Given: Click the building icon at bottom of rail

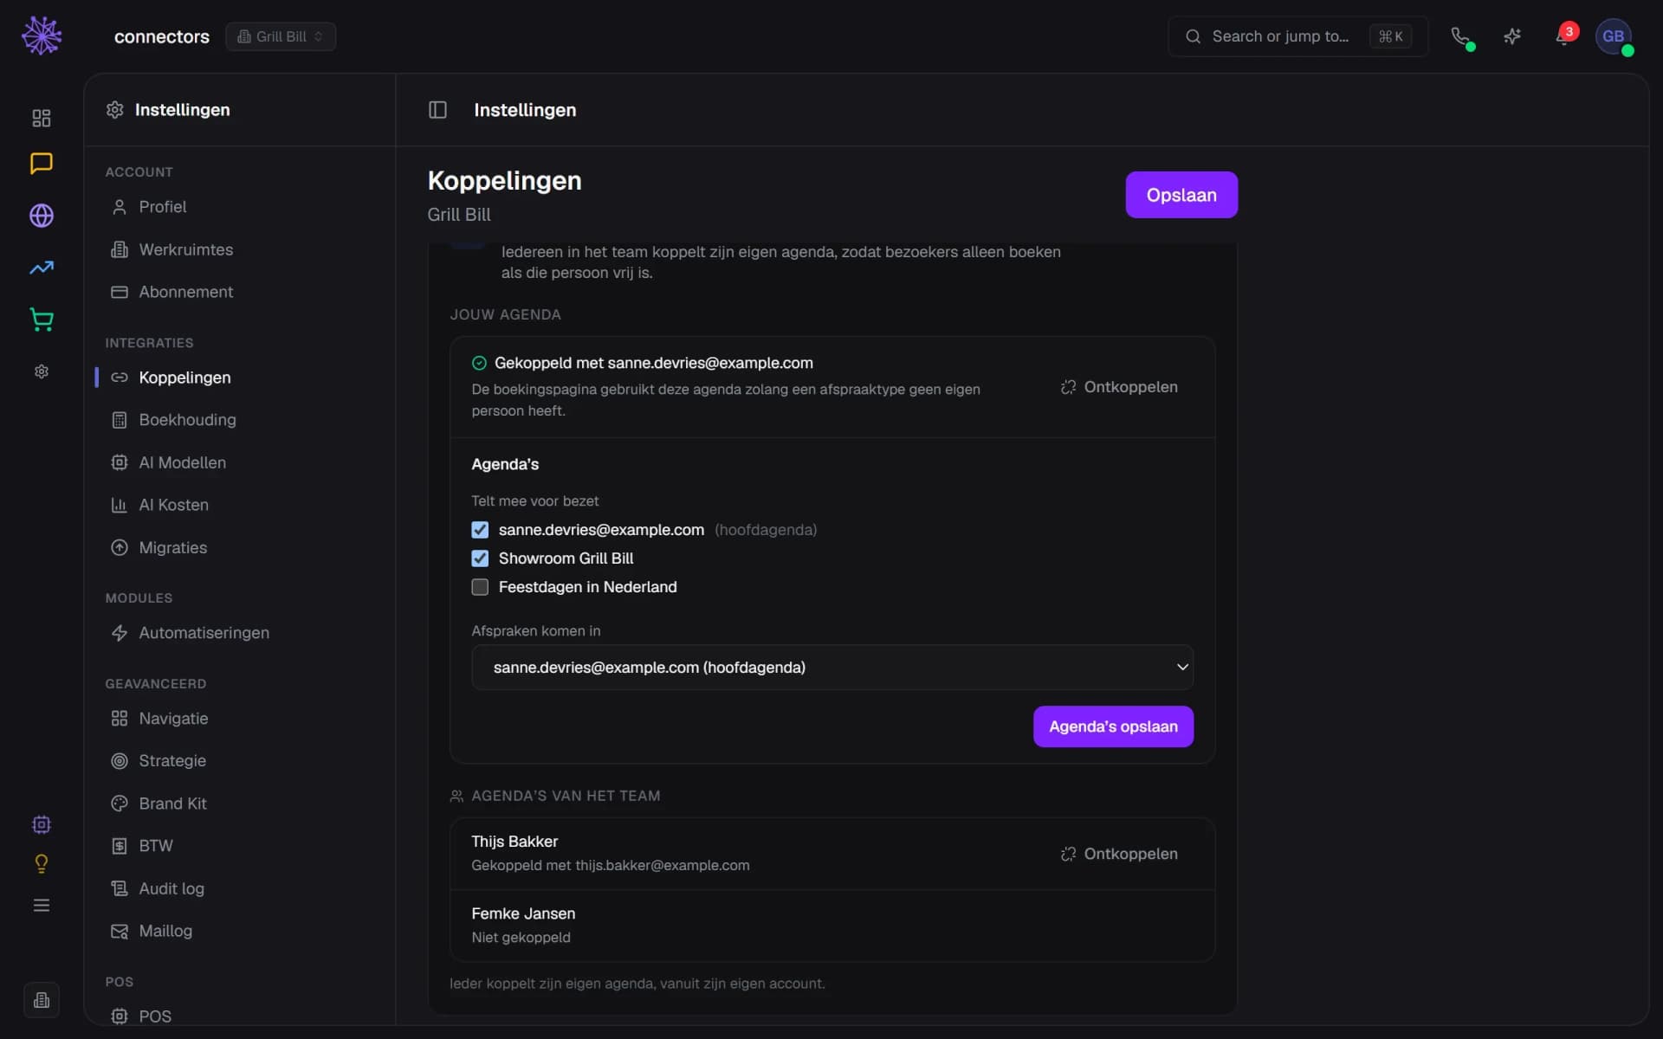Looking at the screenshot, I should click(42, 1000).
